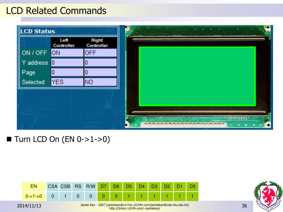Click the Y address row label
This screenshot has height=212, width=283.
pos(35,63)
